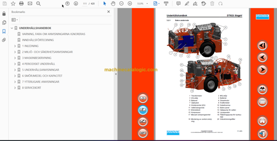
Task: Click the Rotate undo arrow icon
Action: 220,4
